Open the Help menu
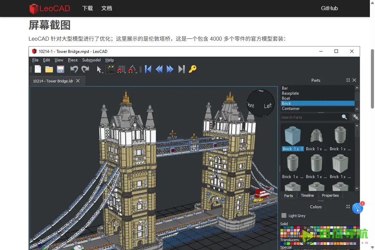 (109, 60)
